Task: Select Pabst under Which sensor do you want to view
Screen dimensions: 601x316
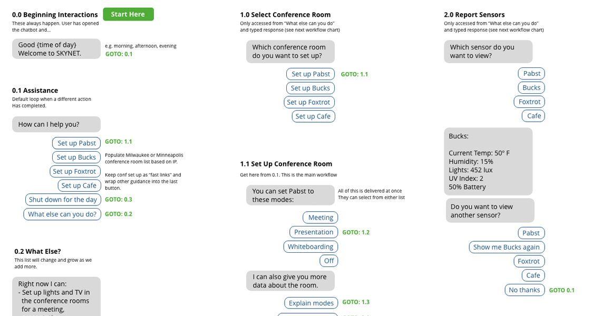Action: coord(531,74)
